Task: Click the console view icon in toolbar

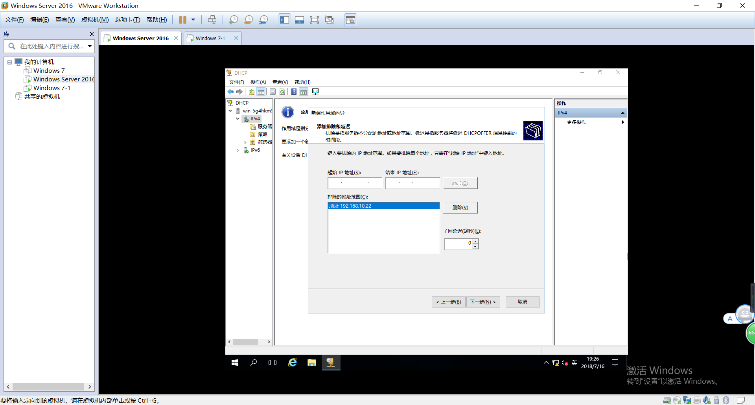Action: click(350, 20)
